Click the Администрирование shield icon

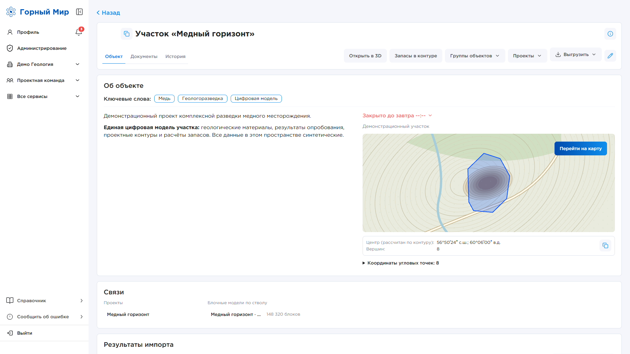tap(10, 48)
